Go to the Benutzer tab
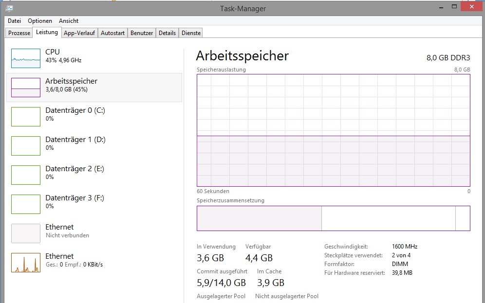The height and width of the screenshot is (303, 485). pos(142,33)
